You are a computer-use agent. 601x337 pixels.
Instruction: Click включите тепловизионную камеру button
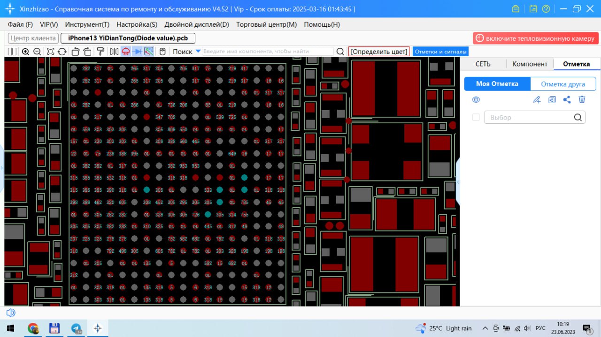tap(536, 38)
